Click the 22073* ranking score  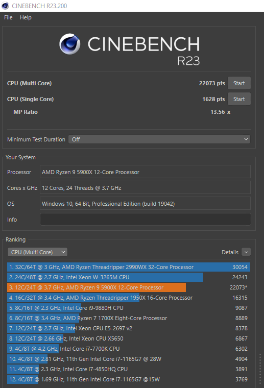point(238,287)
